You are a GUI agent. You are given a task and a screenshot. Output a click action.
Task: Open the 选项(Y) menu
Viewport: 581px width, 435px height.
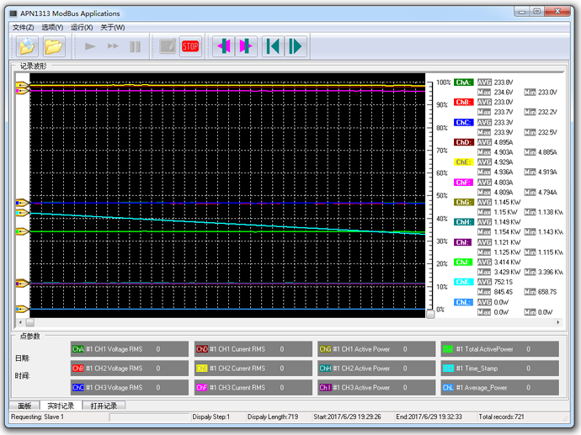(52, 27)
